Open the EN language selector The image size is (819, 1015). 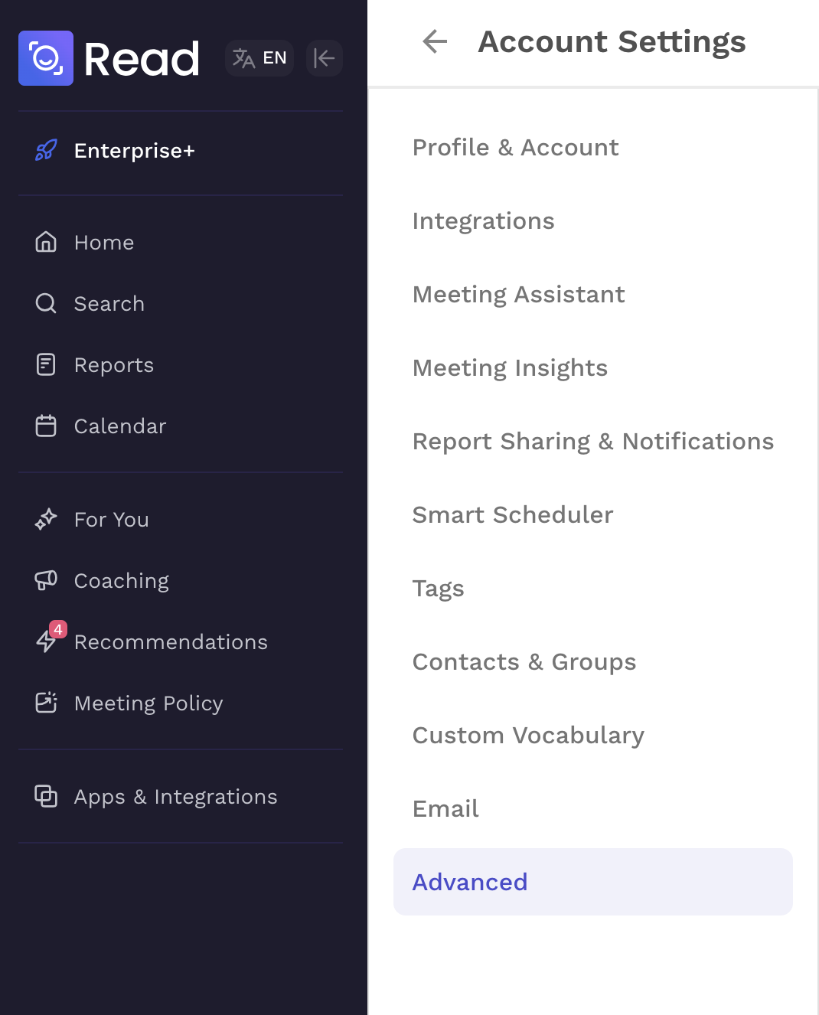click(x=259, y=58)
